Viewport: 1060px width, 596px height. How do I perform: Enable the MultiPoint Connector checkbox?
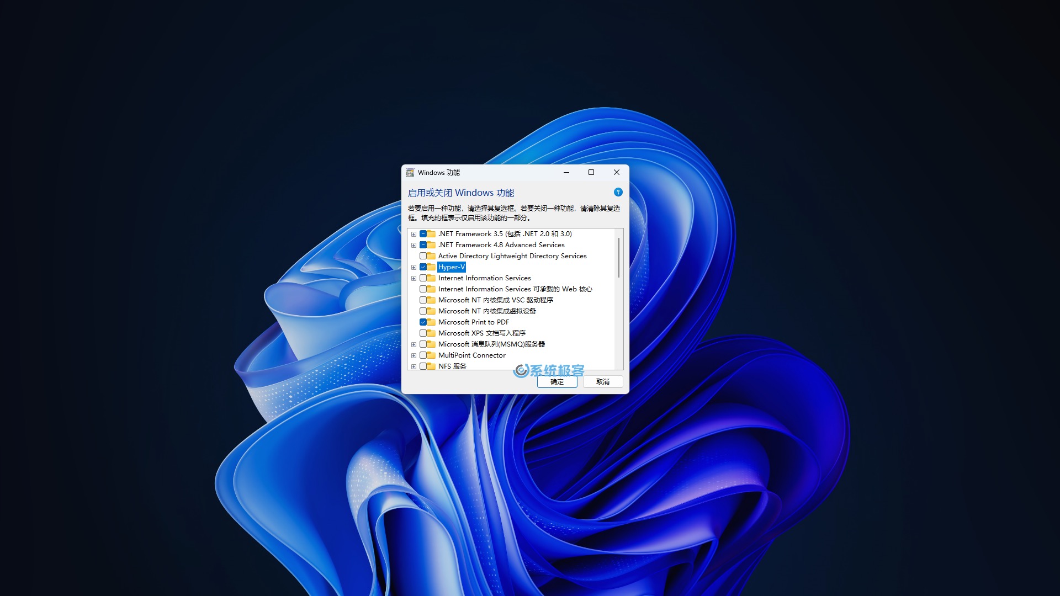click(423, 355)
